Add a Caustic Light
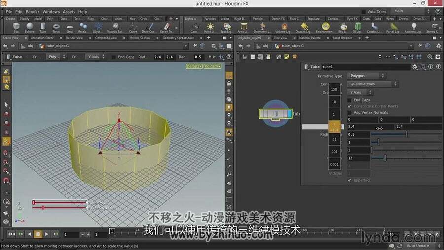The width and height of the screenshot is (444, 250). click(374, 28)
